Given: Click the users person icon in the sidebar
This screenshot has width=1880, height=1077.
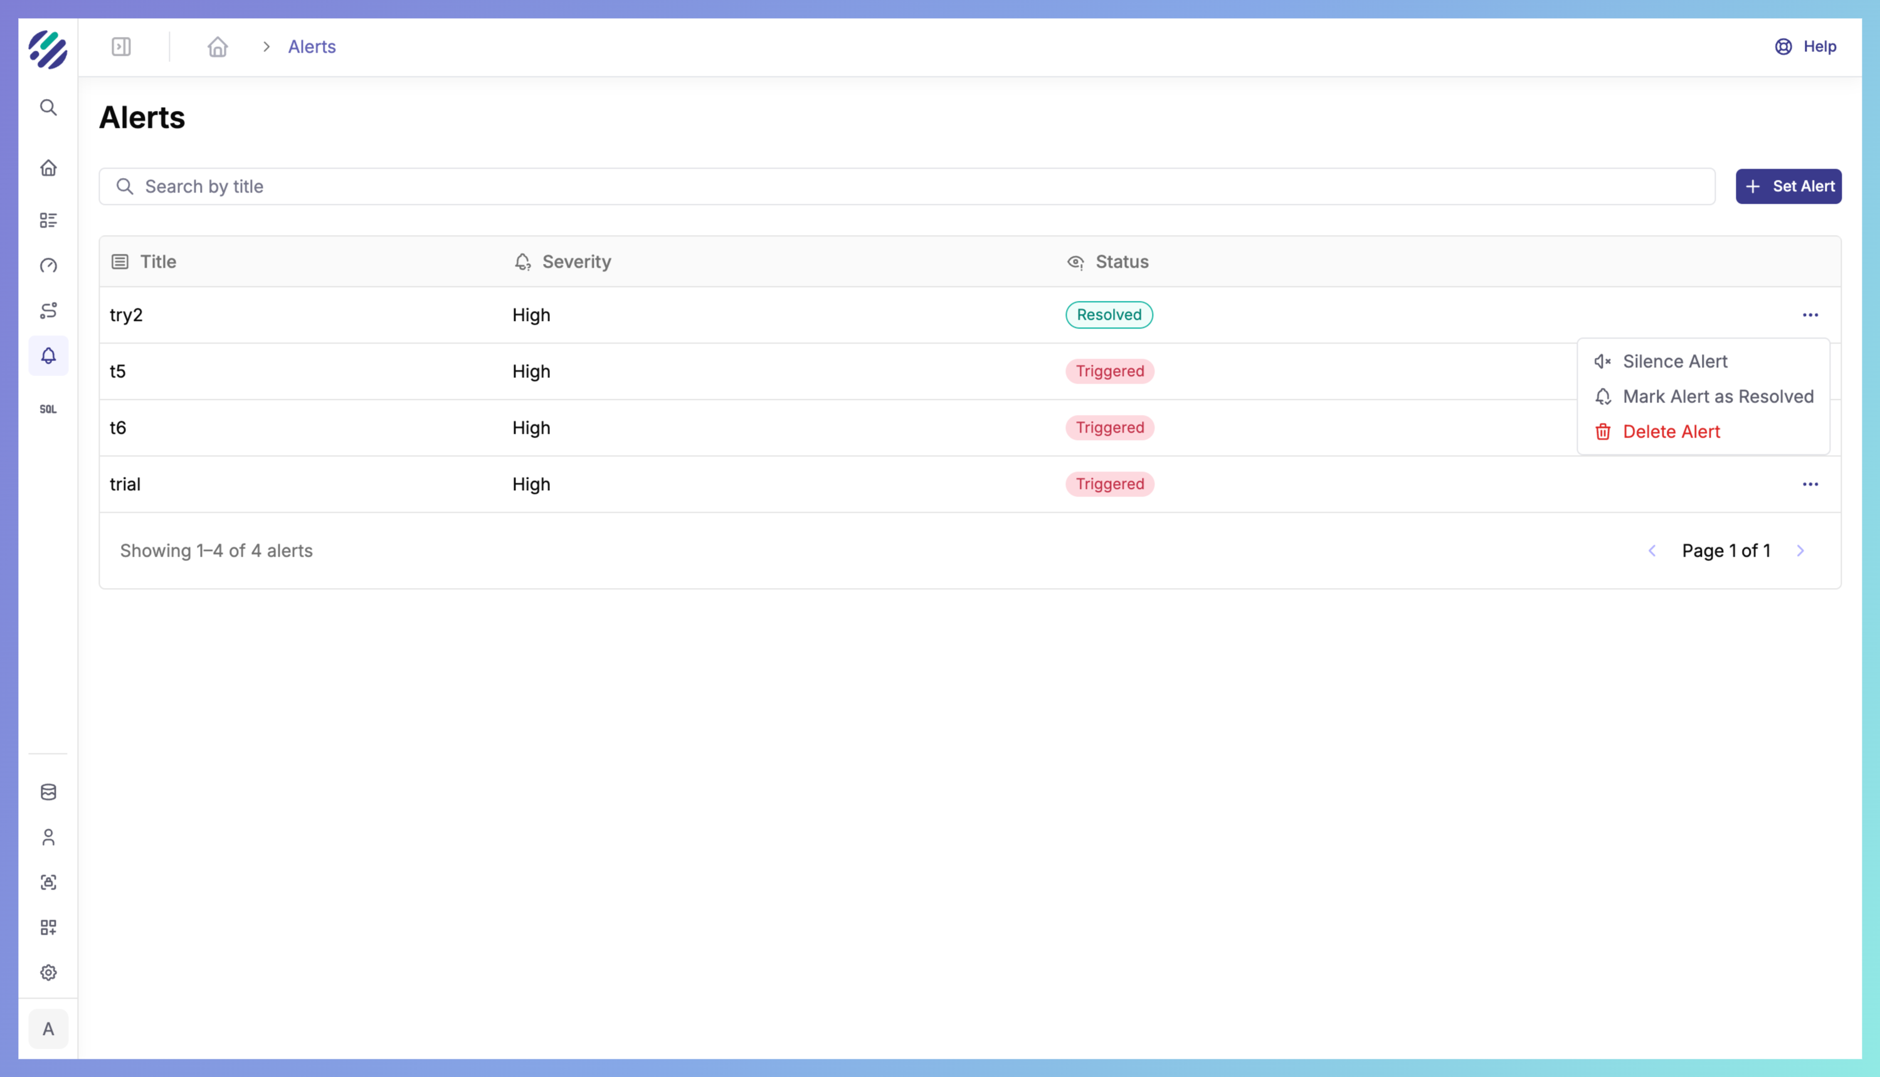Looking at the screenshot, I should pos(48,838).
